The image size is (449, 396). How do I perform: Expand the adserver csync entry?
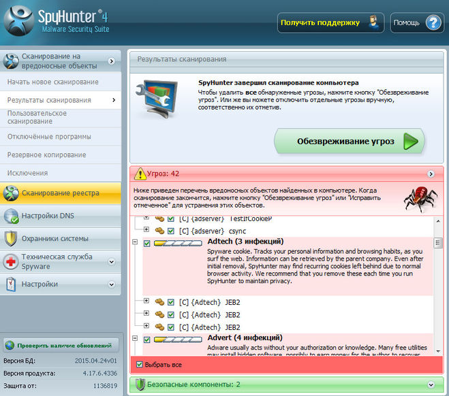pos(146,229)
